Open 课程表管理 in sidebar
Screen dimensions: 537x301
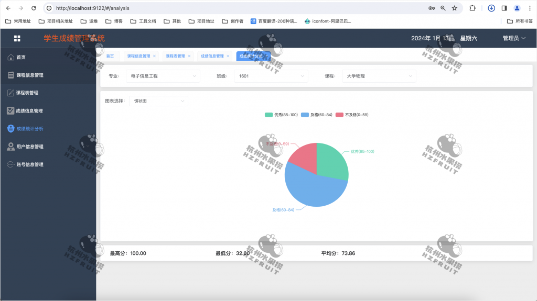coord(48,93)
